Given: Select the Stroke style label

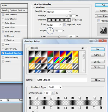Looking at the screenshot, I should (8, 62).
